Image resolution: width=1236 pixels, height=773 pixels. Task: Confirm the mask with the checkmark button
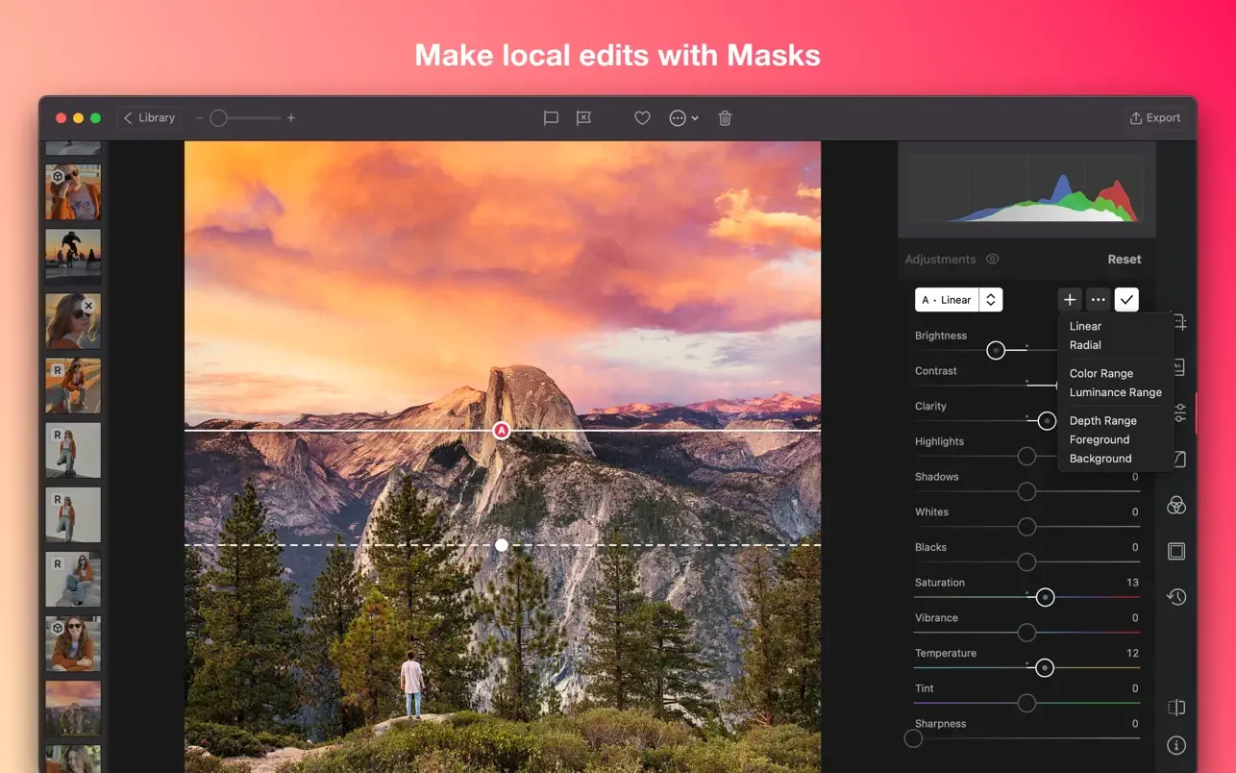[1126, 299]
